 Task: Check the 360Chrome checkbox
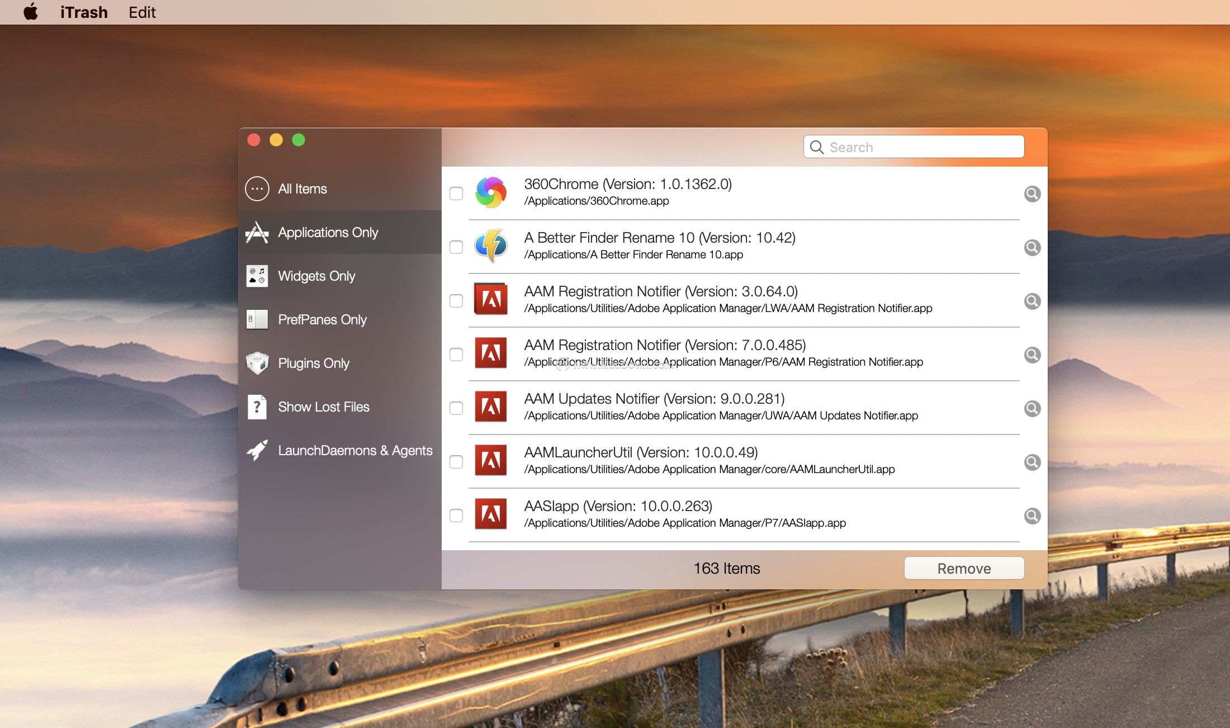click(x=456, y=193)
